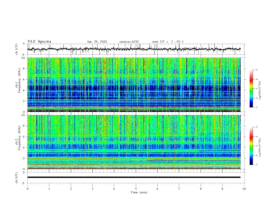This screenshot has width=275, height=212.
Task: Click the "-4" label on ch.2 colorbar
Action: click(x=256, y=136)
